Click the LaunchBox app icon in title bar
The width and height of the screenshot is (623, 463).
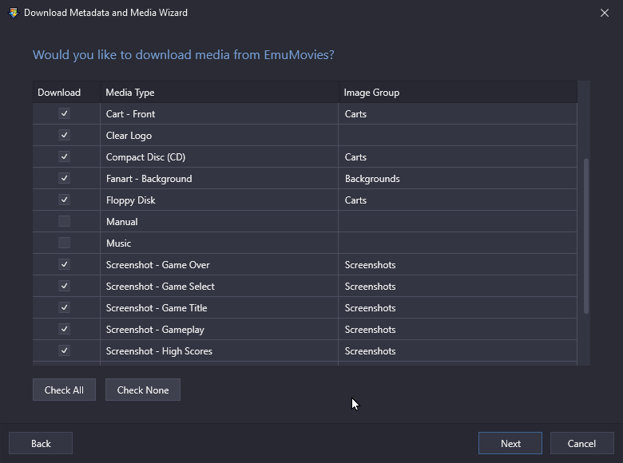coord(14,13)
